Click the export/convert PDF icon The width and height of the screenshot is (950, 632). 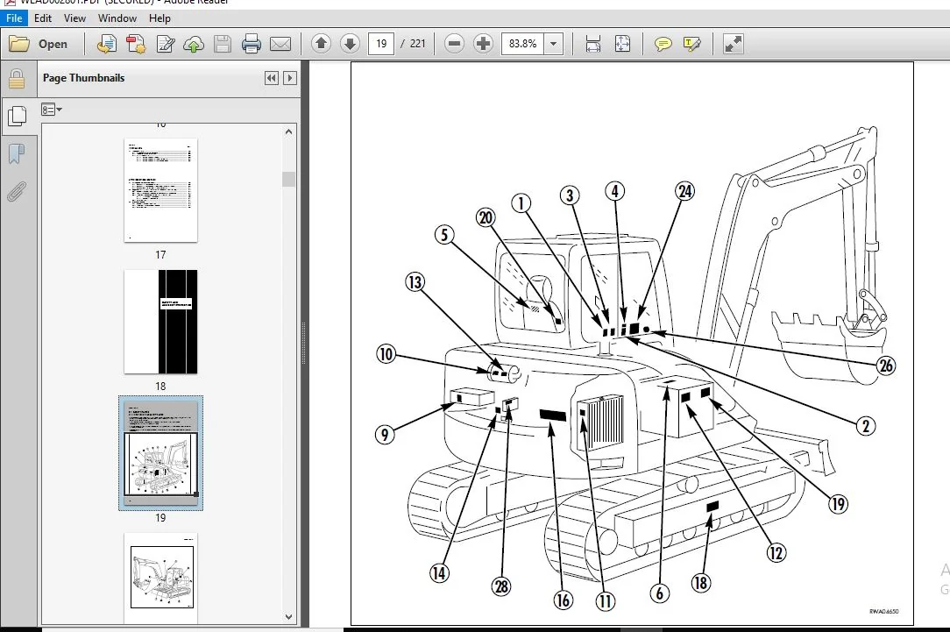tap(107, 44)
